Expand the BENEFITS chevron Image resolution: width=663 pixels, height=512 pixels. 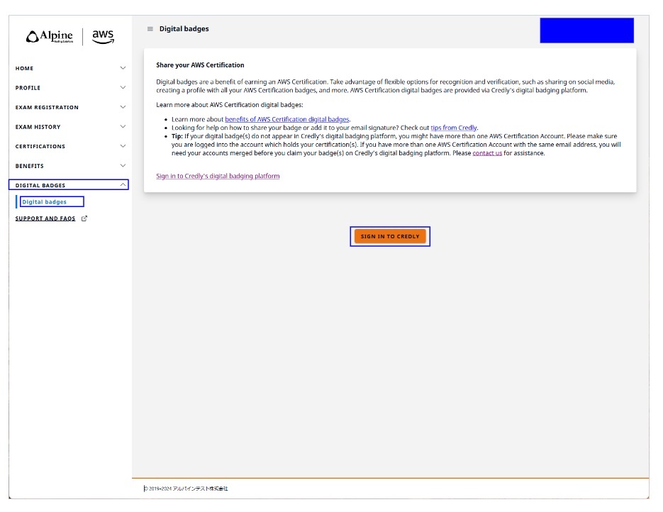pyautogui.click(x=123, y=165)
